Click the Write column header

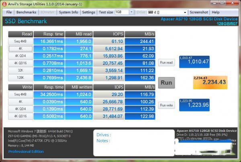pyautogui.click(x=20, y=87)
